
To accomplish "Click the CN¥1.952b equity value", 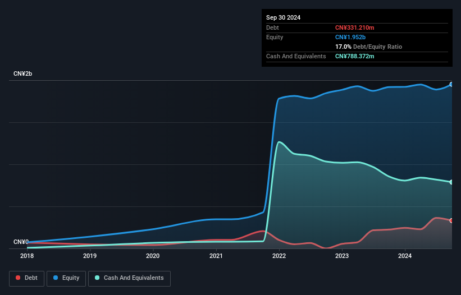I will coord(350,37).
